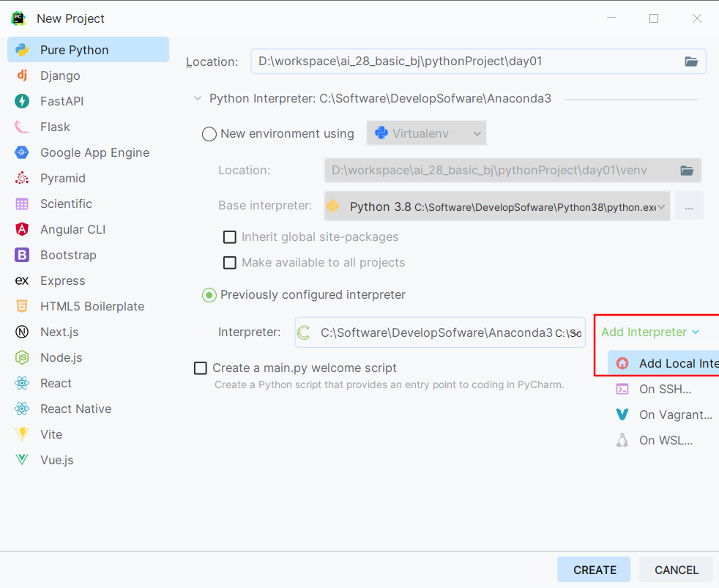Open the Virtualenv environment type dropdown
The image size is (719, 588).
(x=426, y=133)
